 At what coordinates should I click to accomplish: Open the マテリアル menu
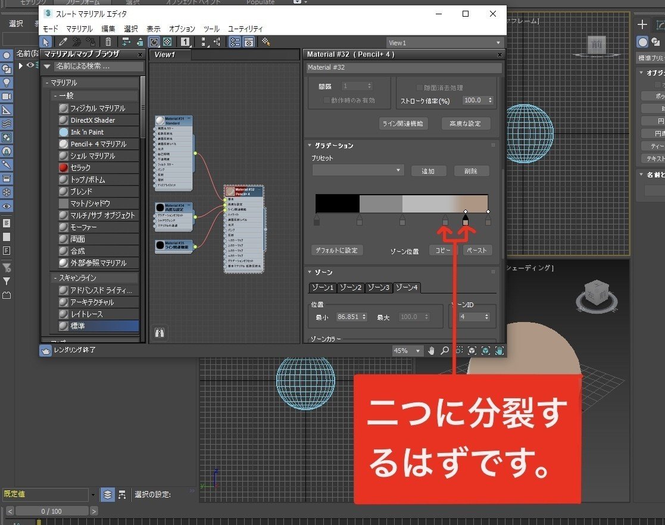click(x=79, y=29)
